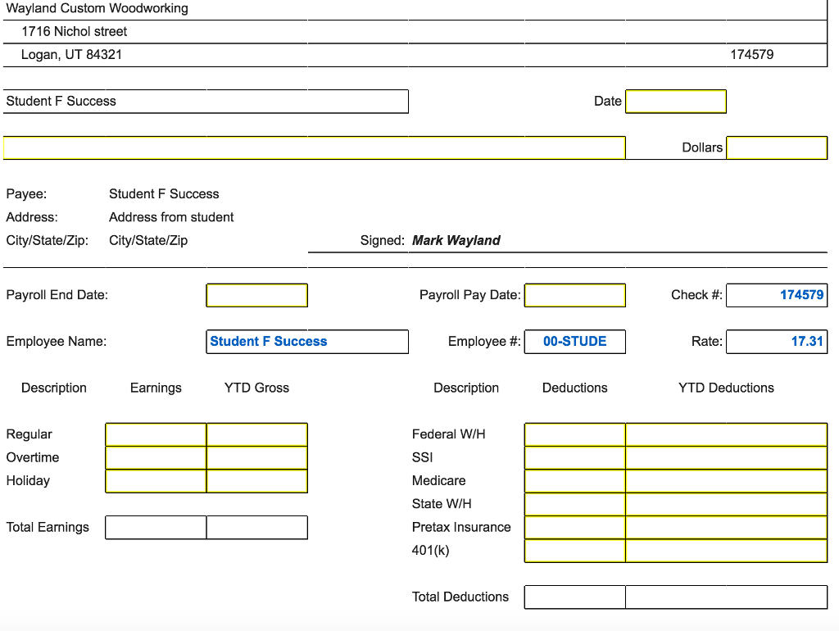
Task: Click the Total Earnings amount cell
Action: [156, 528]
